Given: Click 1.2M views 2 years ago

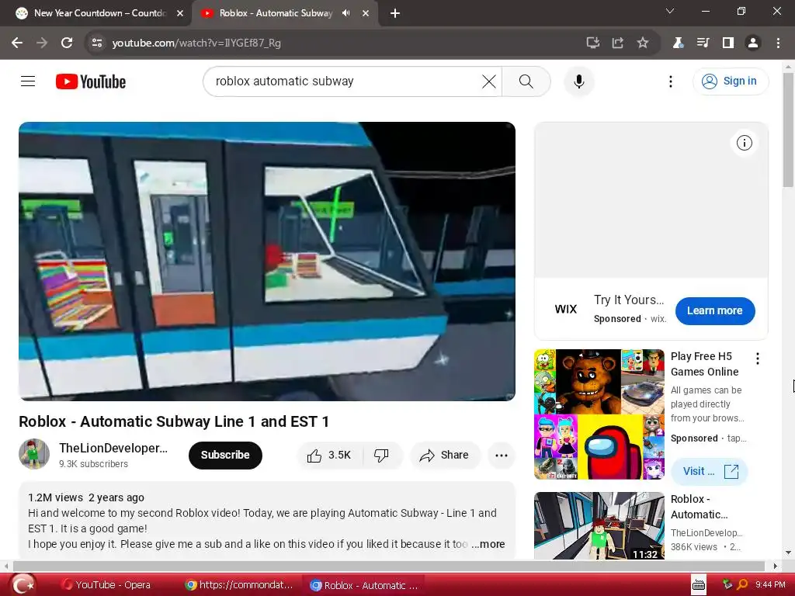Looking at the screenshot, I should point(86,497).
